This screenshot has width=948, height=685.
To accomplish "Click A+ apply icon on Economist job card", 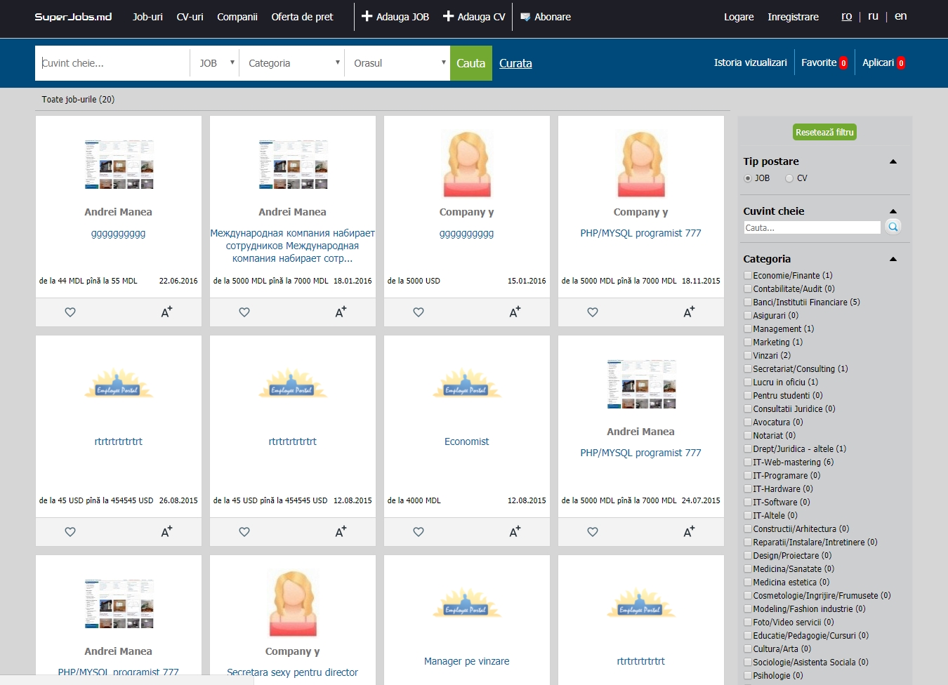I will coord(515,532).
